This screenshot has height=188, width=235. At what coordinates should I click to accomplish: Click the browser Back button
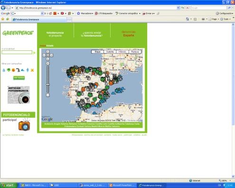(3, 8)
